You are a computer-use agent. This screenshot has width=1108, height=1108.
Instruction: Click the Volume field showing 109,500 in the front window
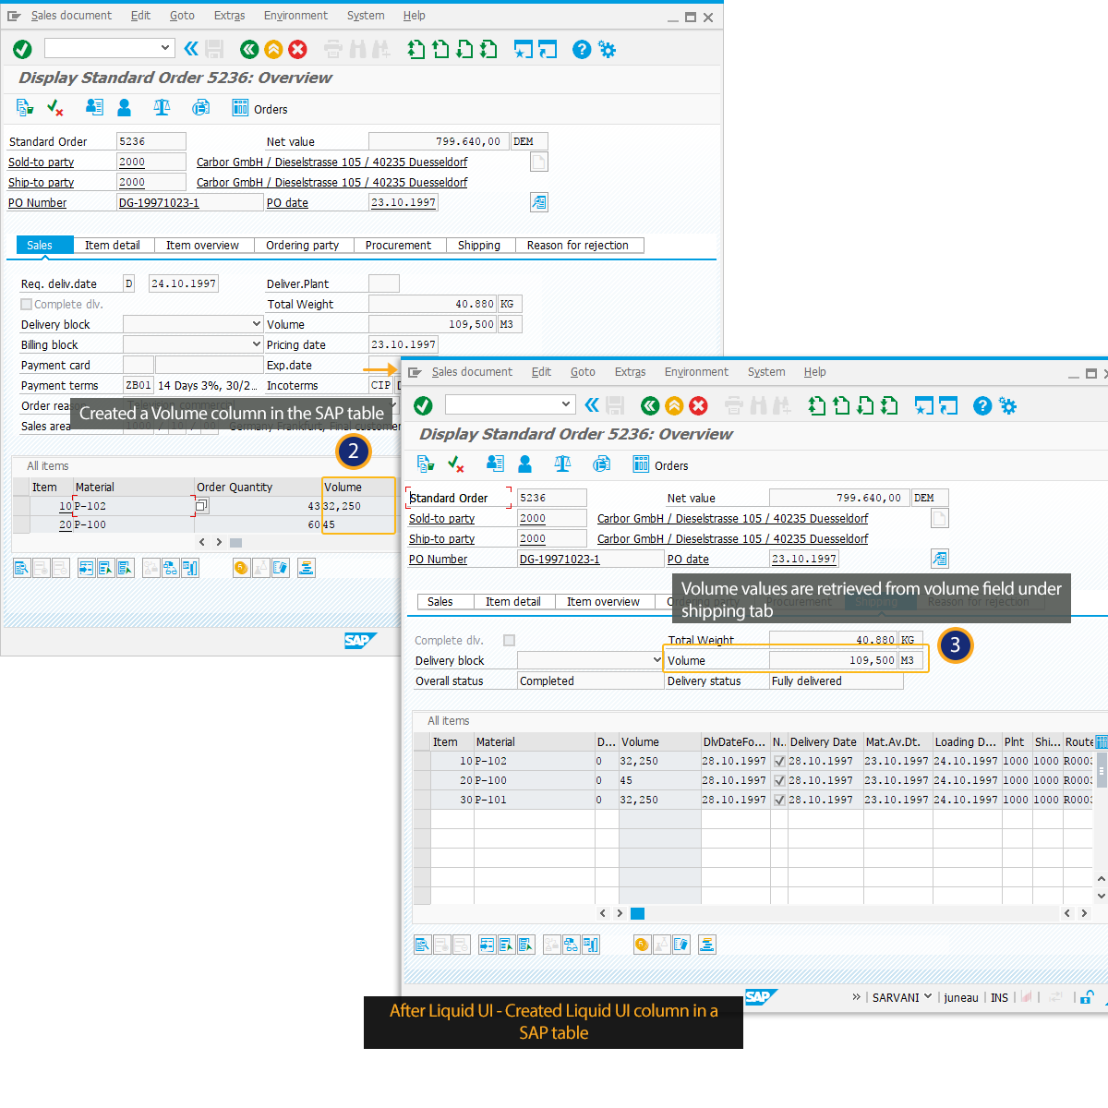[x=833, y=660]
